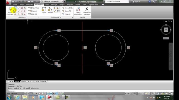Open the AutoCAD application menu button
This screenshot has height=100, width=179.
pos(8,2)
